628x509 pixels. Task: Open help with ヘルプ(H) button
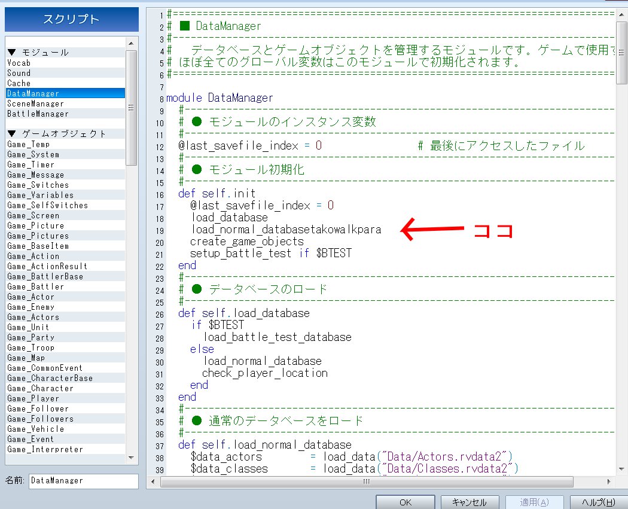[598, 502]
